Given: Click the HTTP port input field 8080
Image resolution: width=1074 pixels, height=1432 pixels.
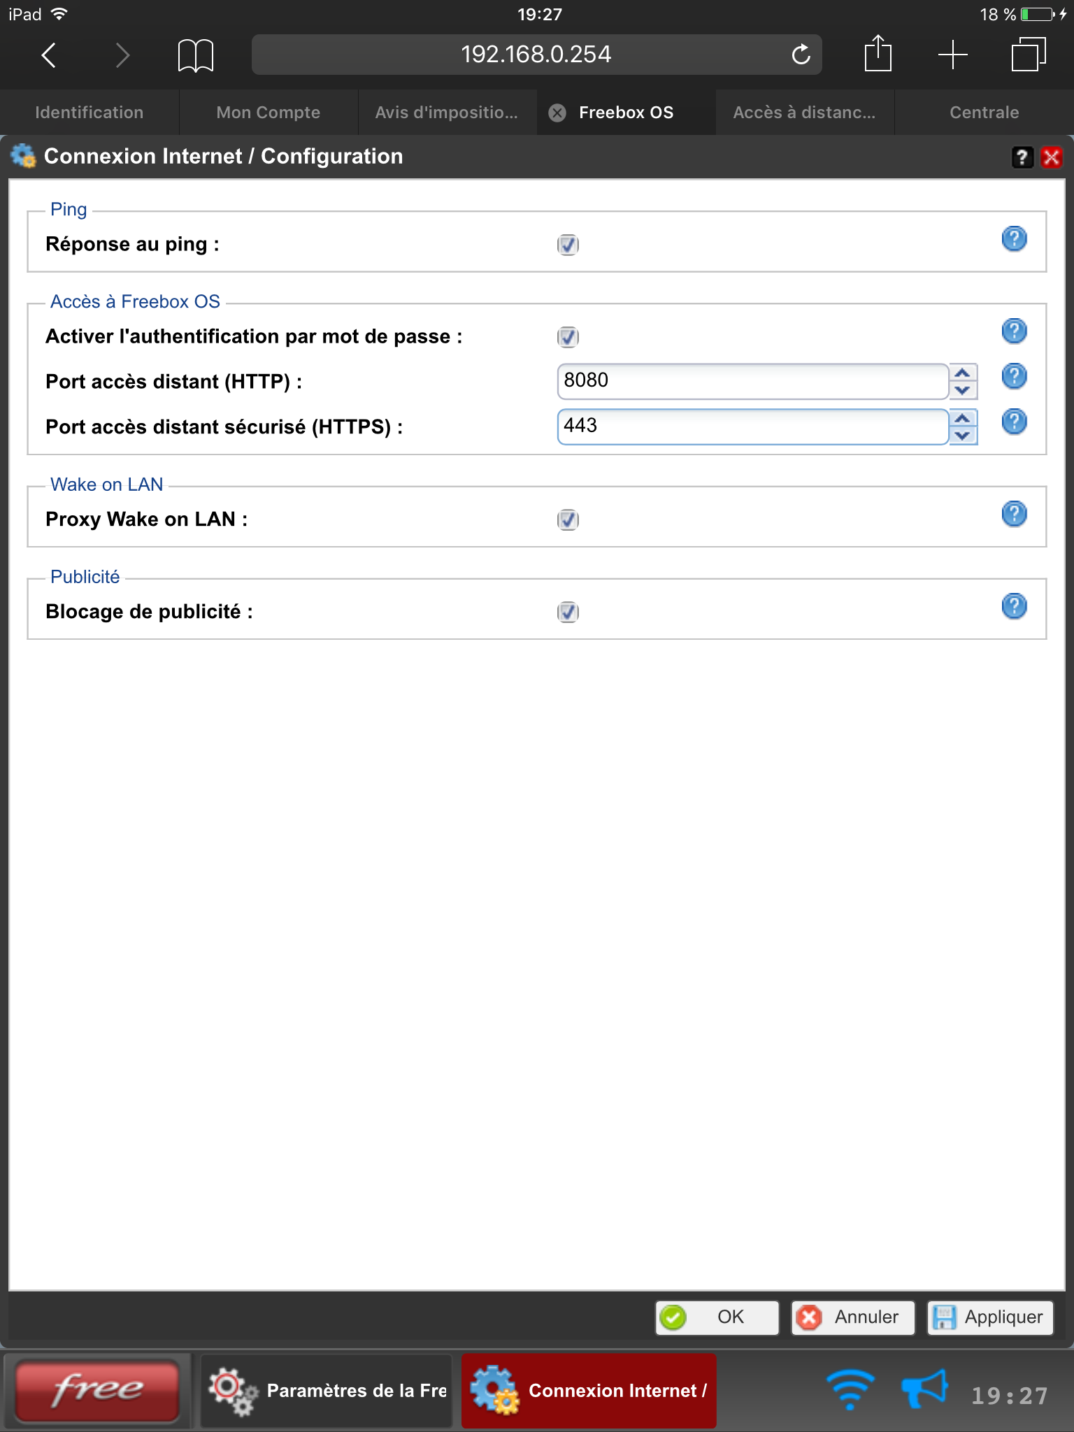Looking at the screenshot, I should [x=752, y=381].
